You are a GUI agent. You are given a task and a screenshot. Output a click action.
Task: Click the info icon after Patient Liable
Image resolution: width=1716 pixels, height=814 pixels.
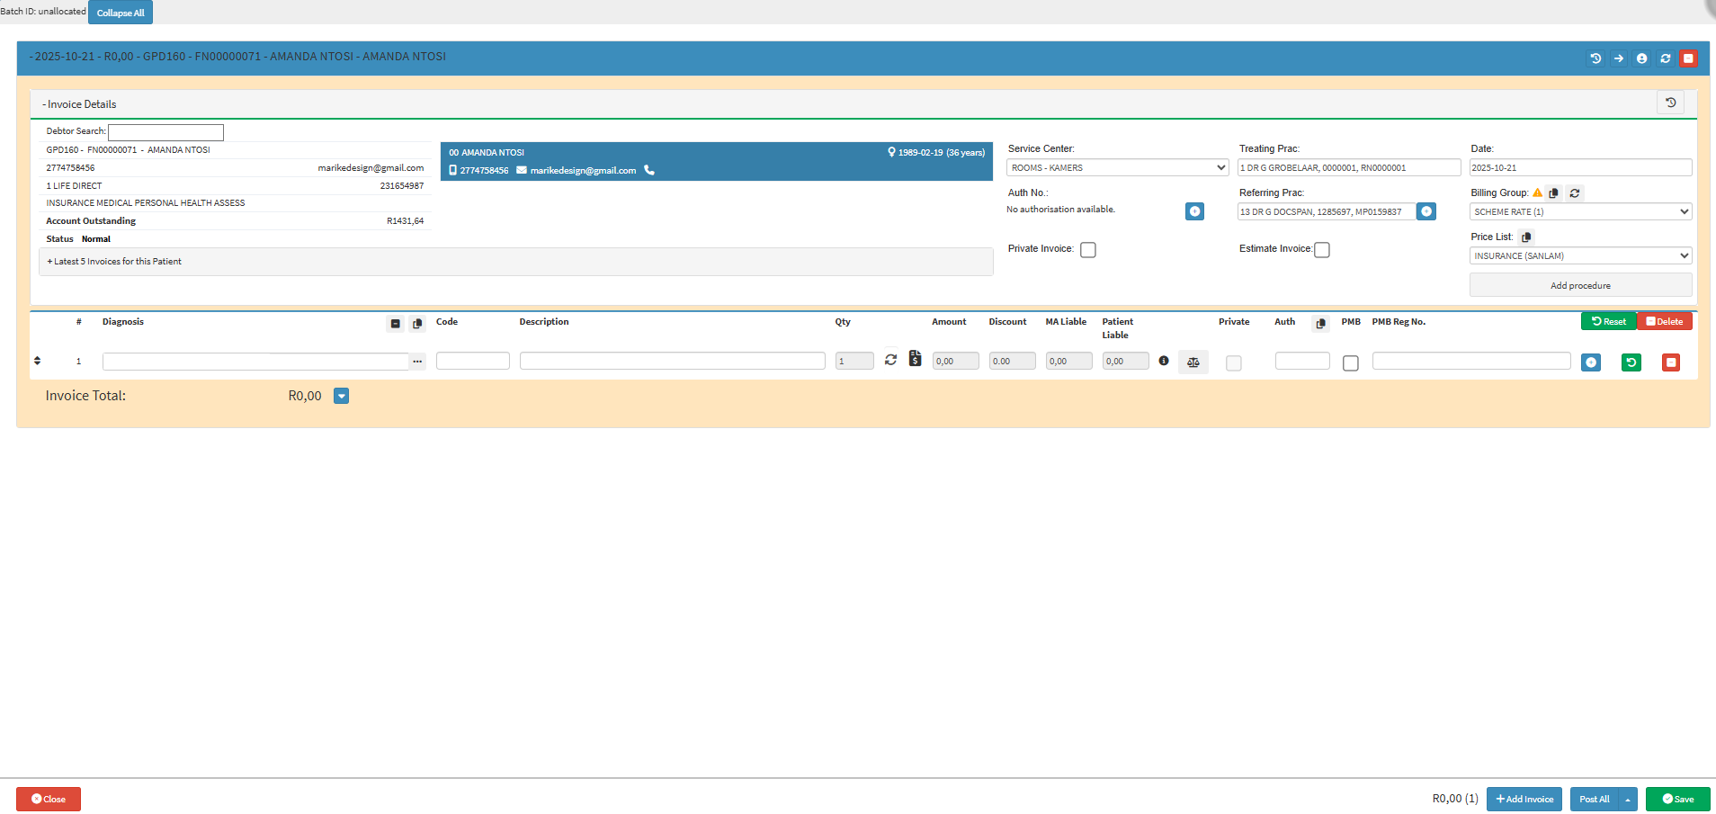coord(1164,361)
